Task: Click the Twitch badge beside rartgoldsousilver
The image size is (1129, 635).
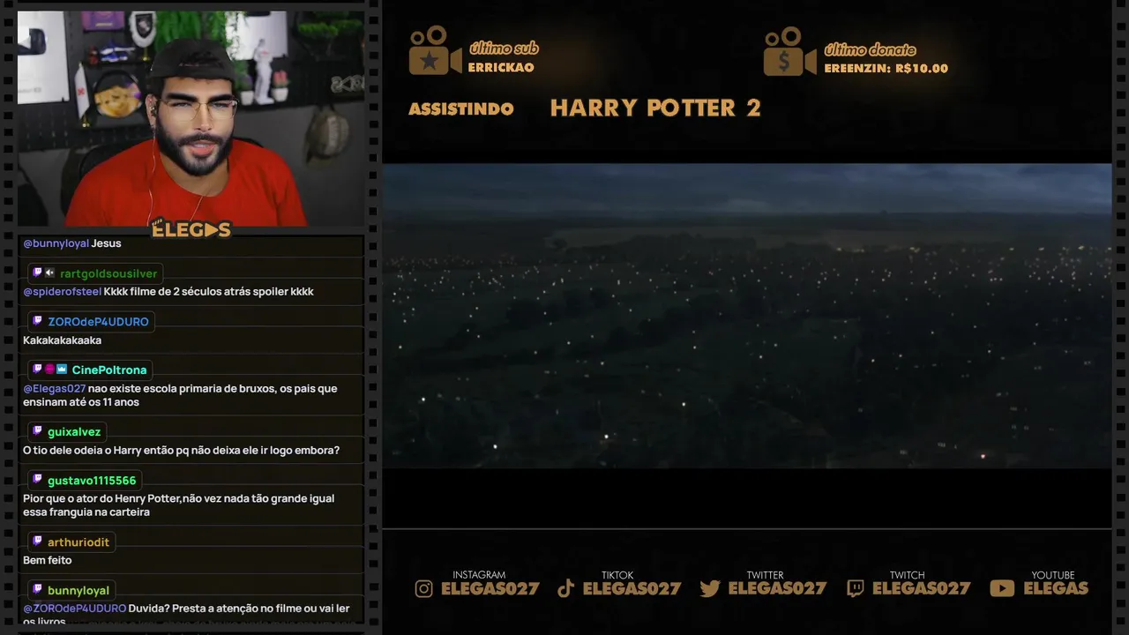Action: tap(37, 273)
